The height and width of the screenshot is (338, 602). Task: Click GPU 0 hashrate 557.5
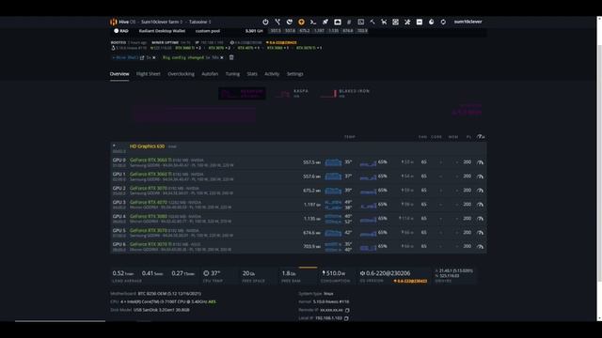point(311,162)
